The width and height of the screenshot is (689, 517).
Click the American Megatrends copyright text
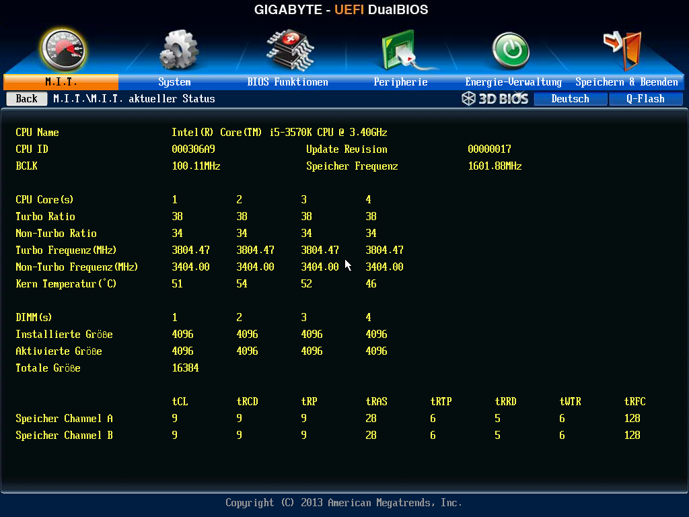pyautogui.click(x=344, y=502)
